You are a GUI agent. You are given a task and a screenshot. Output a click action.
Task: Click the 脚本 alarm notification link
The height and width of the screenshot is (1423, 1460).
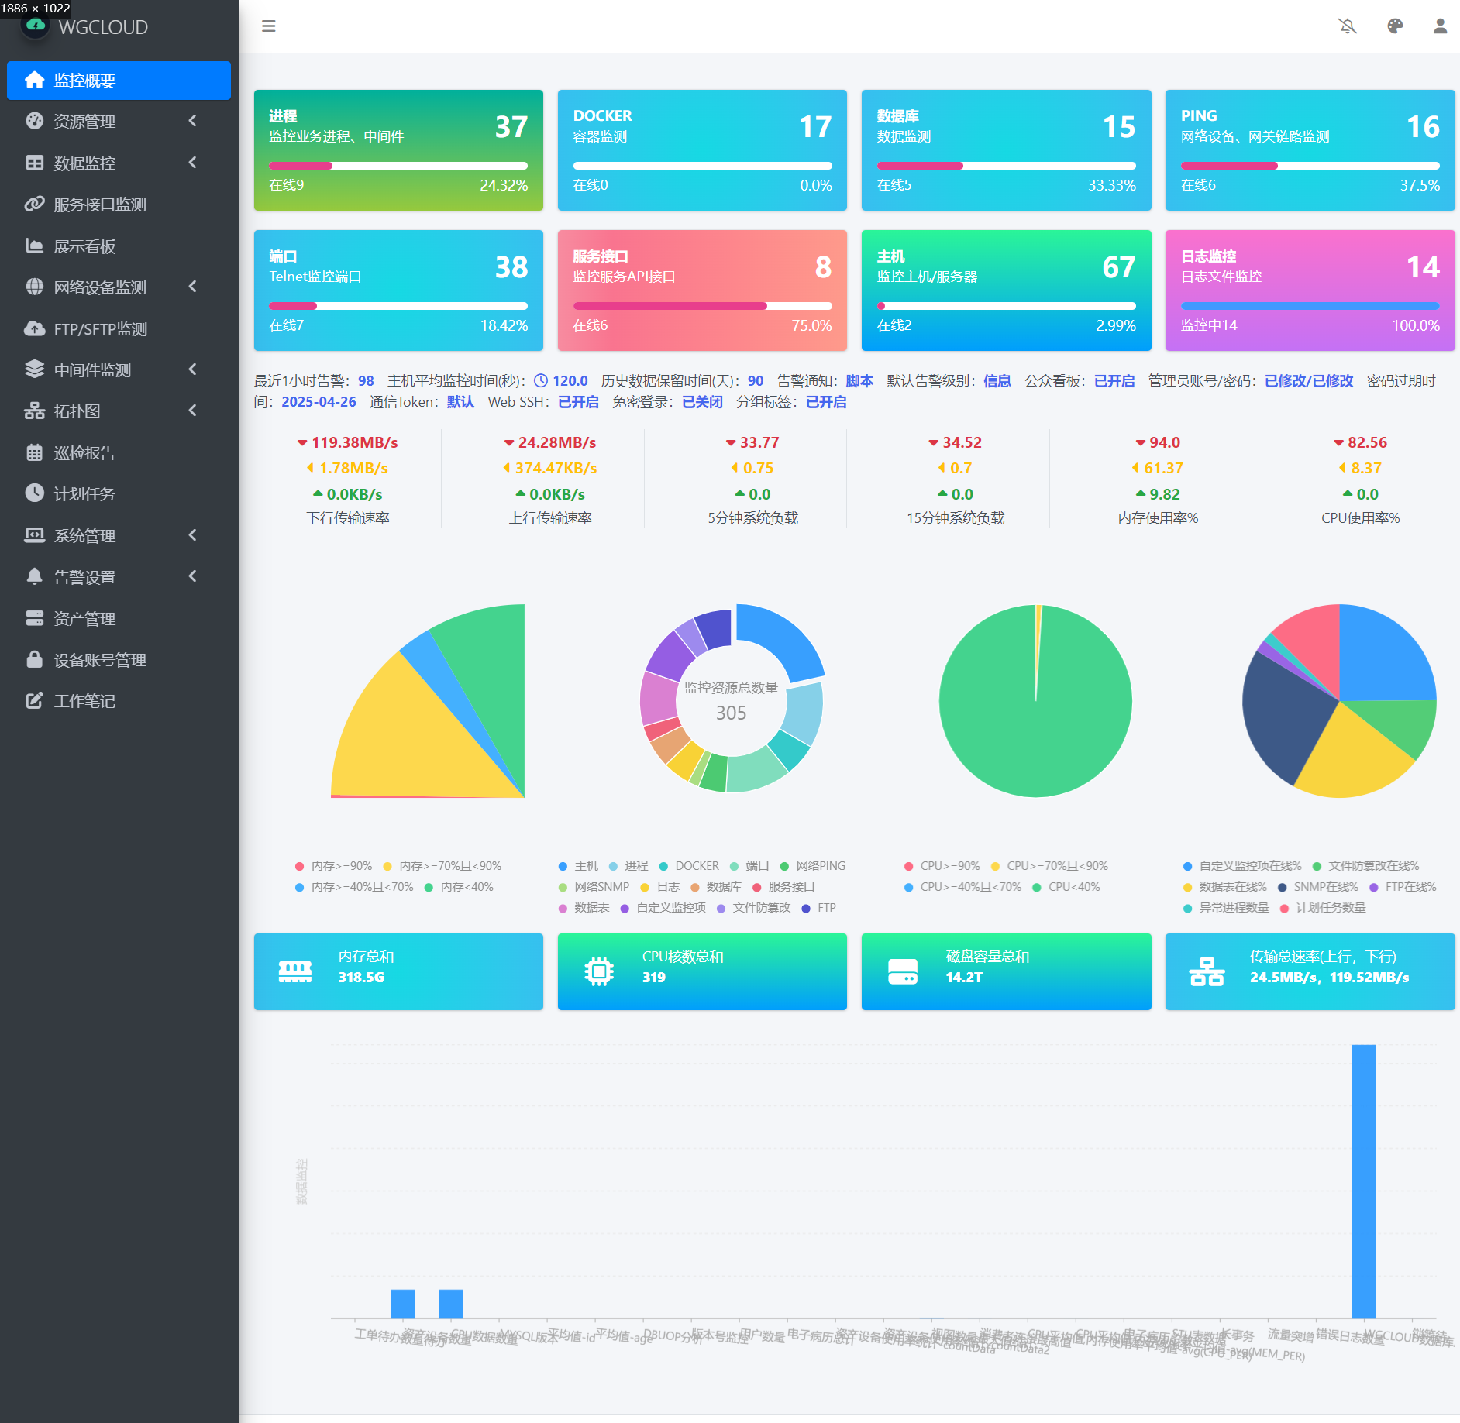(x=859, y=381)
